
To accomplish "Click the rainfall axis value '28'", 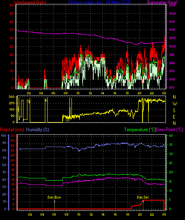I will coord(13,140).
